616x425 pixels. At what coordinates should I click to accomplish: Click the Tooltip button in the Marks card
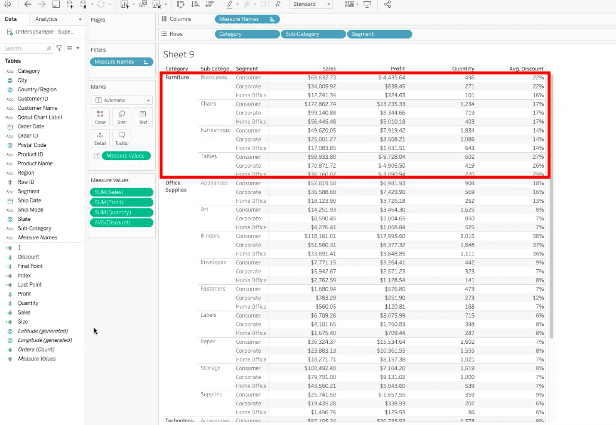[121, 138]
